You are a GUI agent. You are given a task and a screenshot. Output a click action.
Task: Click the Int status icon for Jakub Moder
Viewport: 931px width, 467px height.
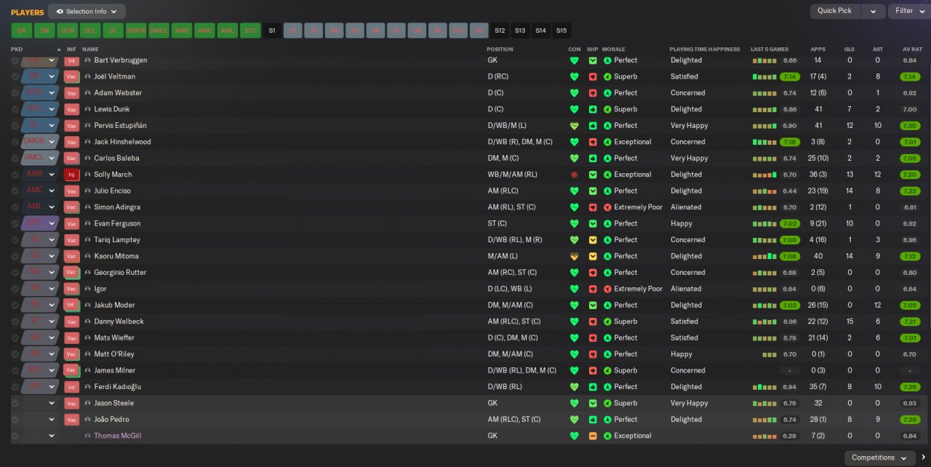(71, 305)
